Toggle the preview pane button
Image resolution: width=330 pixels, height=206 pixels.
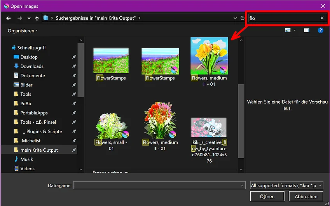pyautogui.click(x=306, y=30)
